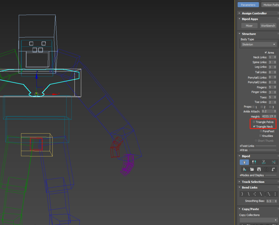Click the Tail Links spinner arrows

(x=275, y=72)
